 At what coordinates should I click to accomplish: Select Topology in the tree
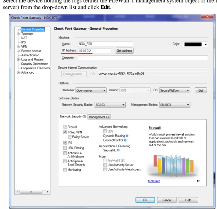pos(27,34)
